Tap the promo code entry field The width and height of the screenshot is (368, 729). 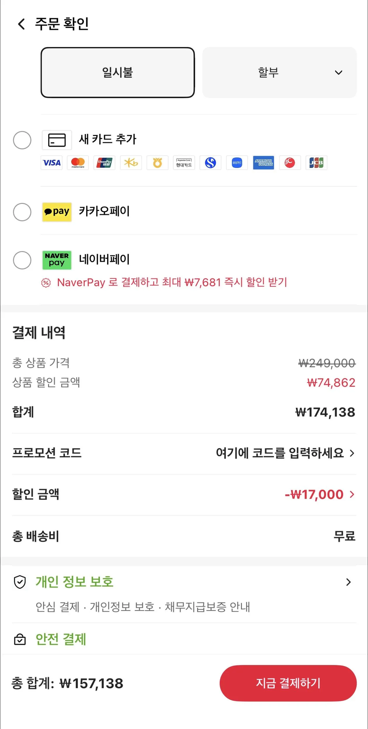click(285, 453)
